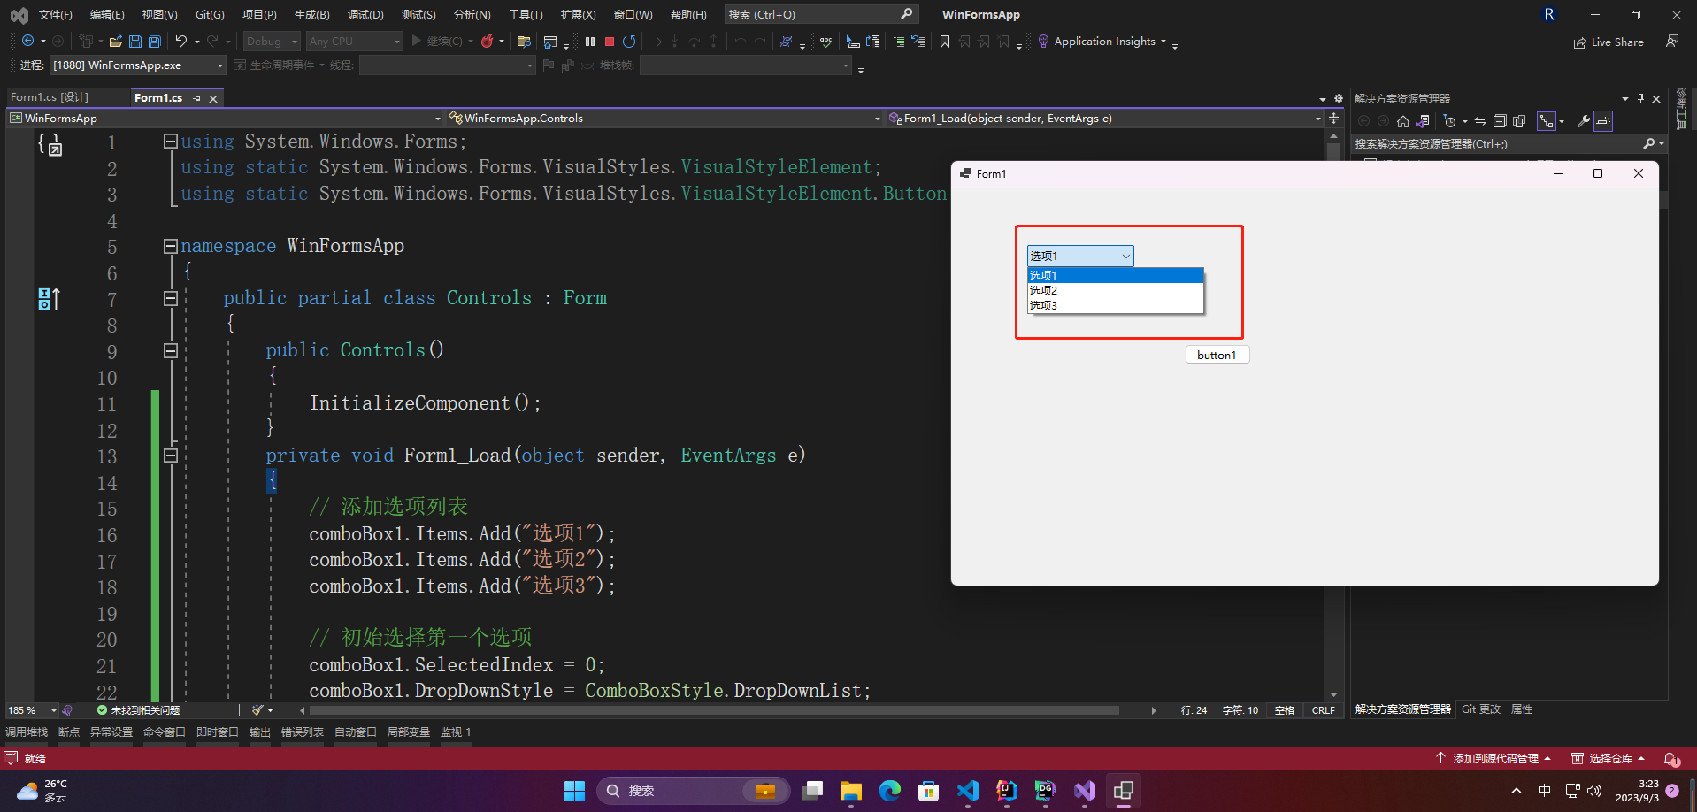Image resolution: width=1697 pixels, height=812 pixels.
Task: Click the Live Share button
Action: click(1609, 42)
